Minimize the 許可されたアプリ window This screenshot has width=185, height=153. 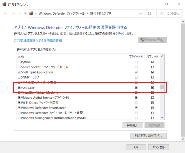(x=155, y=4)
